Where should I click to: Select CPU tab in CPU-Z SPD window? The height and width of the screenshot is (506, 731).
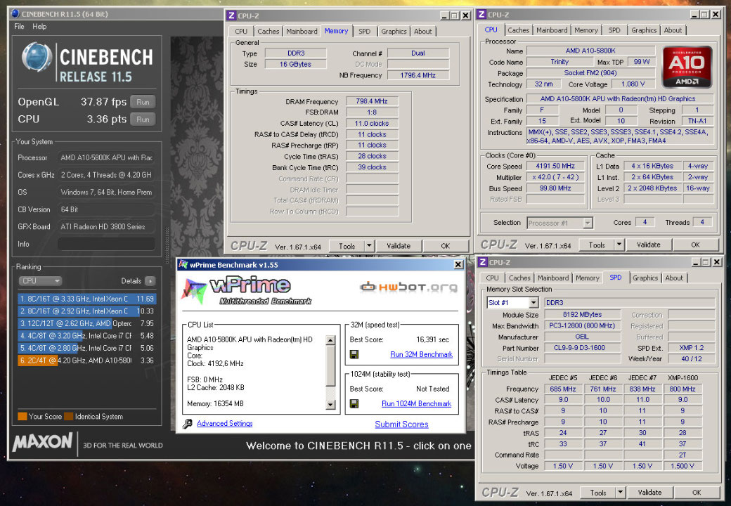(x=492, y=278)
